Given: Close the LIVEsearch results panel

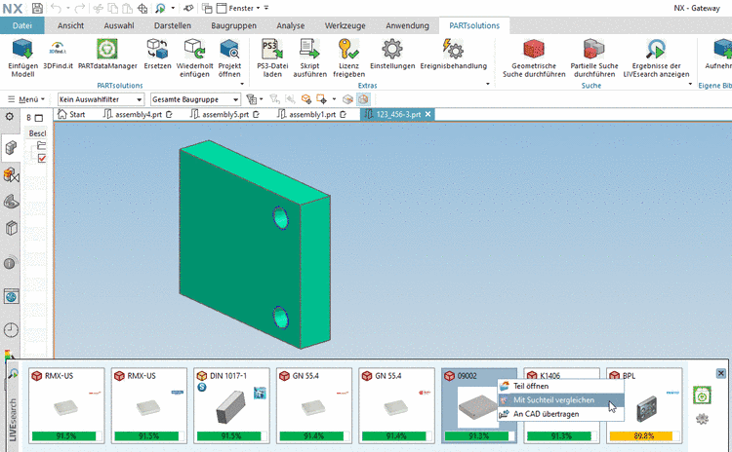Looking at the screenshot, I should pos(721,373).
